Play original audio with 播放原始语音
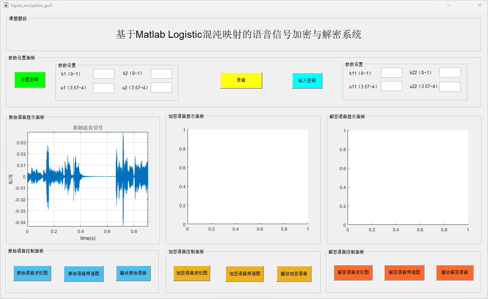 pos(133,273)
